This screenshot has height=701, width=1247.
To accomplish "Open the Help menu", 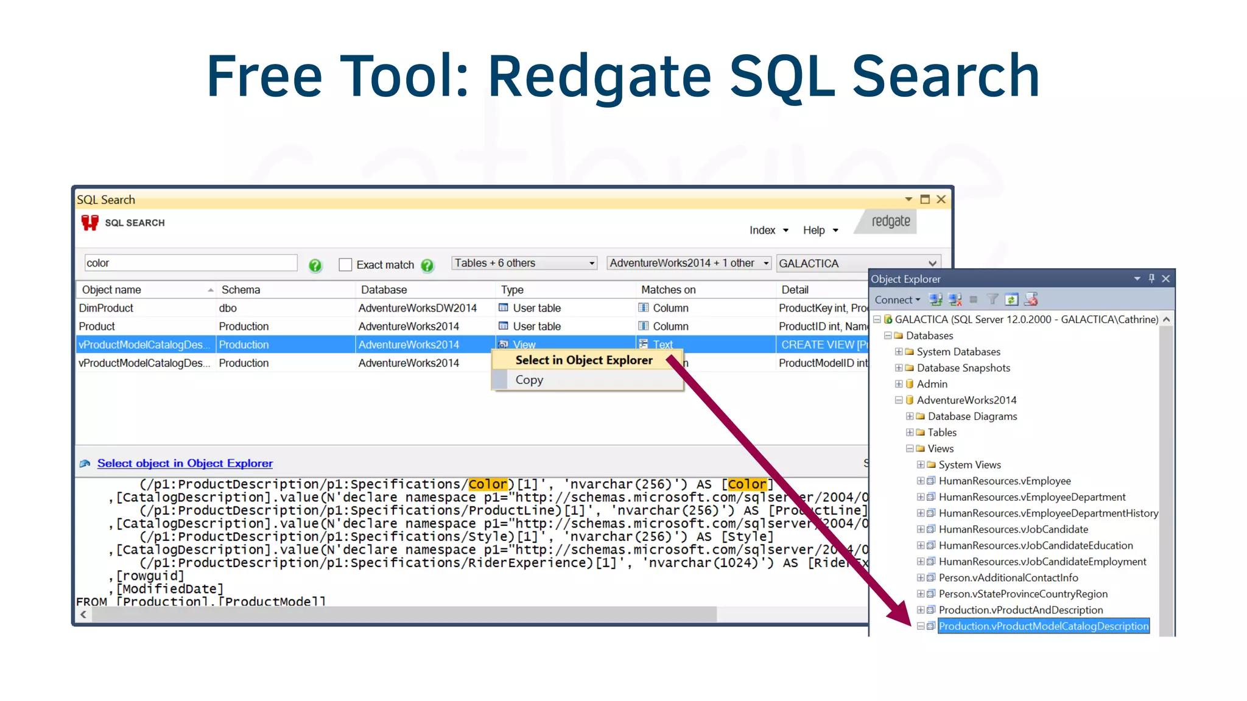I will [820, 230].
